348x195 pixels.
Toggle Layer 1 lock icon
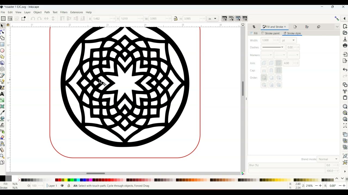[x=69, y=186]
